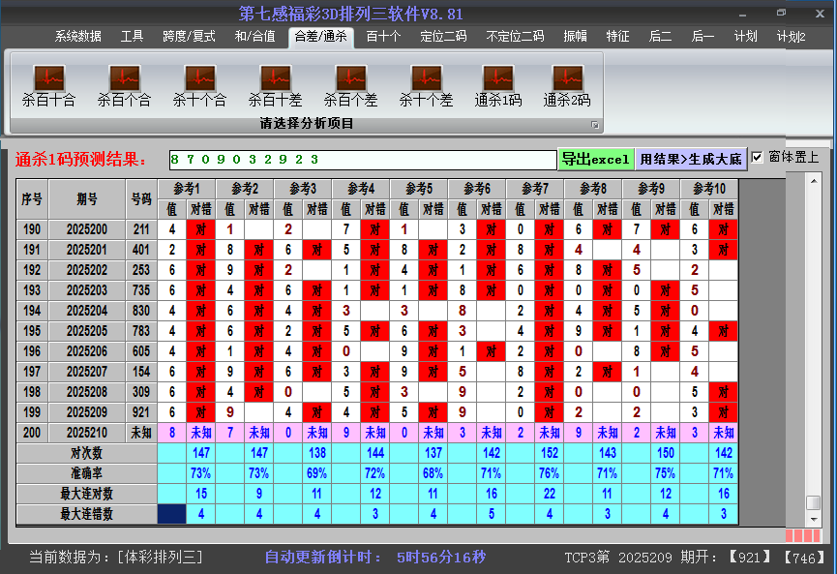Open the 杀十个合 analysis icon
The width and height of the screenshot is (837, 574).
click(199, 85)
